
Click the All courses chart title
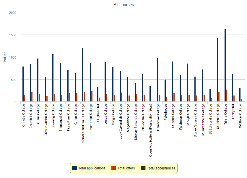[124, 5]
